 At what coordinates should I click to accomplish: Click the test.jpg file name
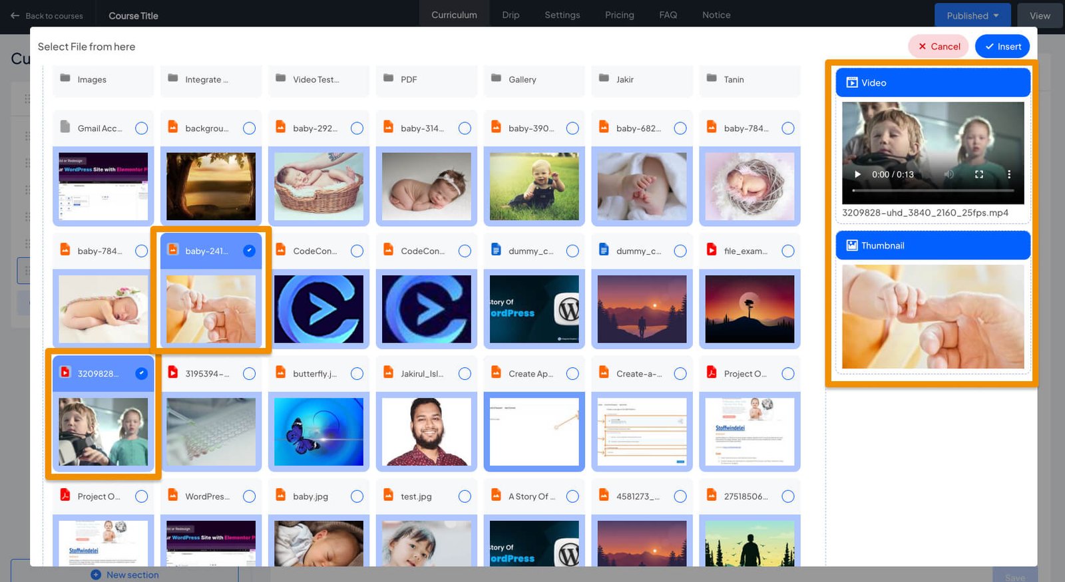416,496
